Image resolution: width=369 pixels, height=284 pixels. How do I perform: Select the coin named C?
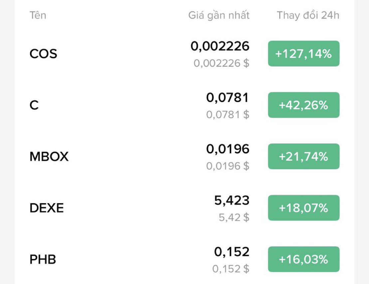pyautogui.click(x=34, y=105)
